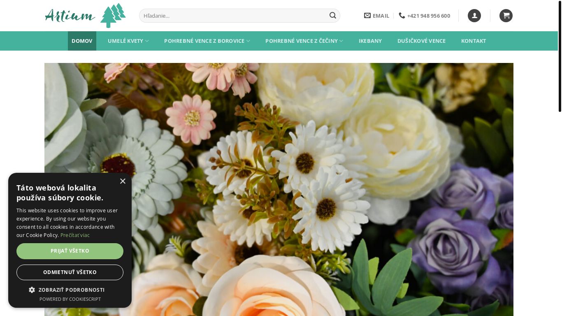This screenshot has width=562, height=316.
Task: Open the KONTAKT menu item
Action: 474,41
